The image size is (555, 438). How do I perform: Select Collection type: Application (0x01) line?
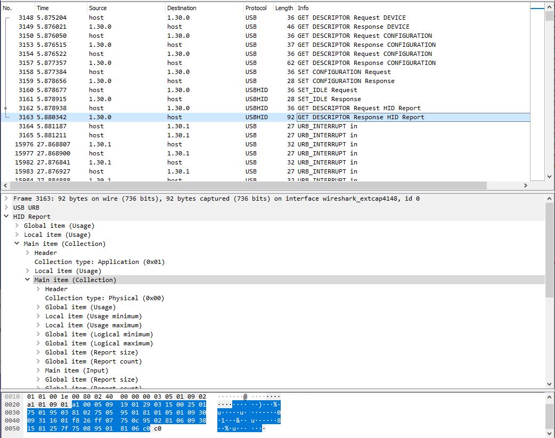pos(100,262)
